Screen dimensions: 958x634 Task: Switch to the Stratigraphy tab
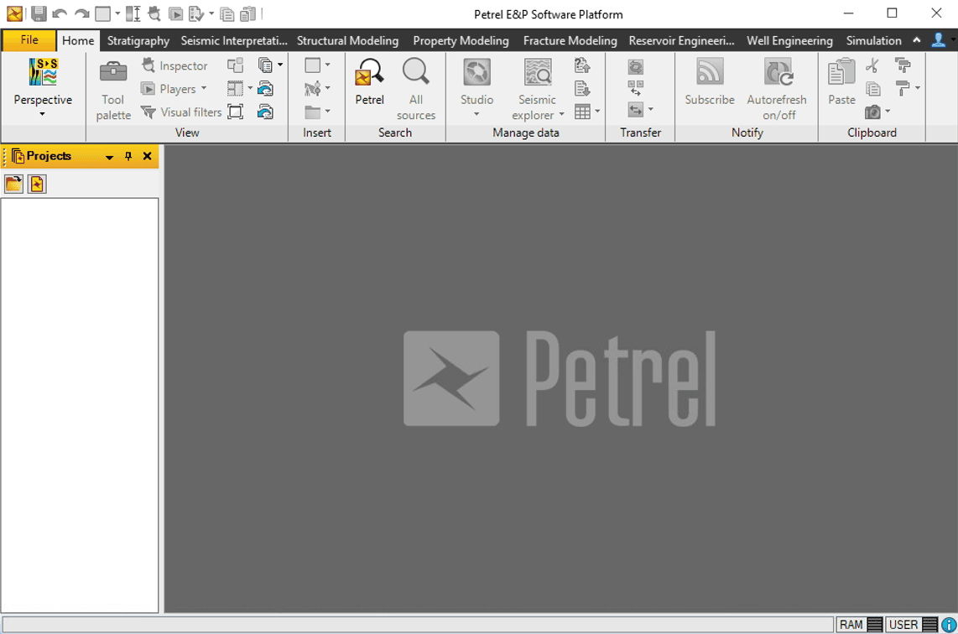(x=138, y=40)
